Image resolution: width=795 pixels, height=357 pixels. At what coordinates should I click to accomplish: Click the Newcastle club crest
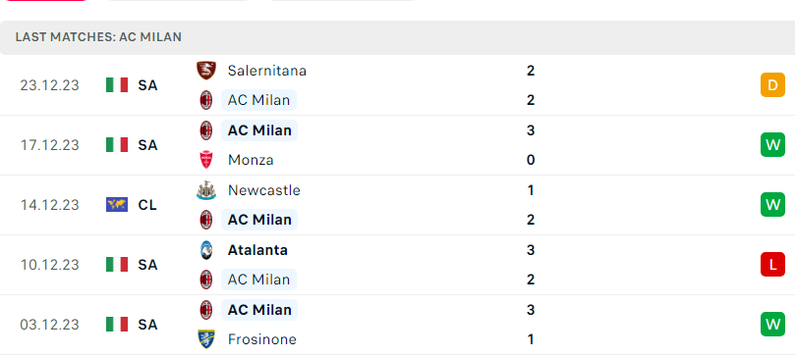click(x=206, y=190)
